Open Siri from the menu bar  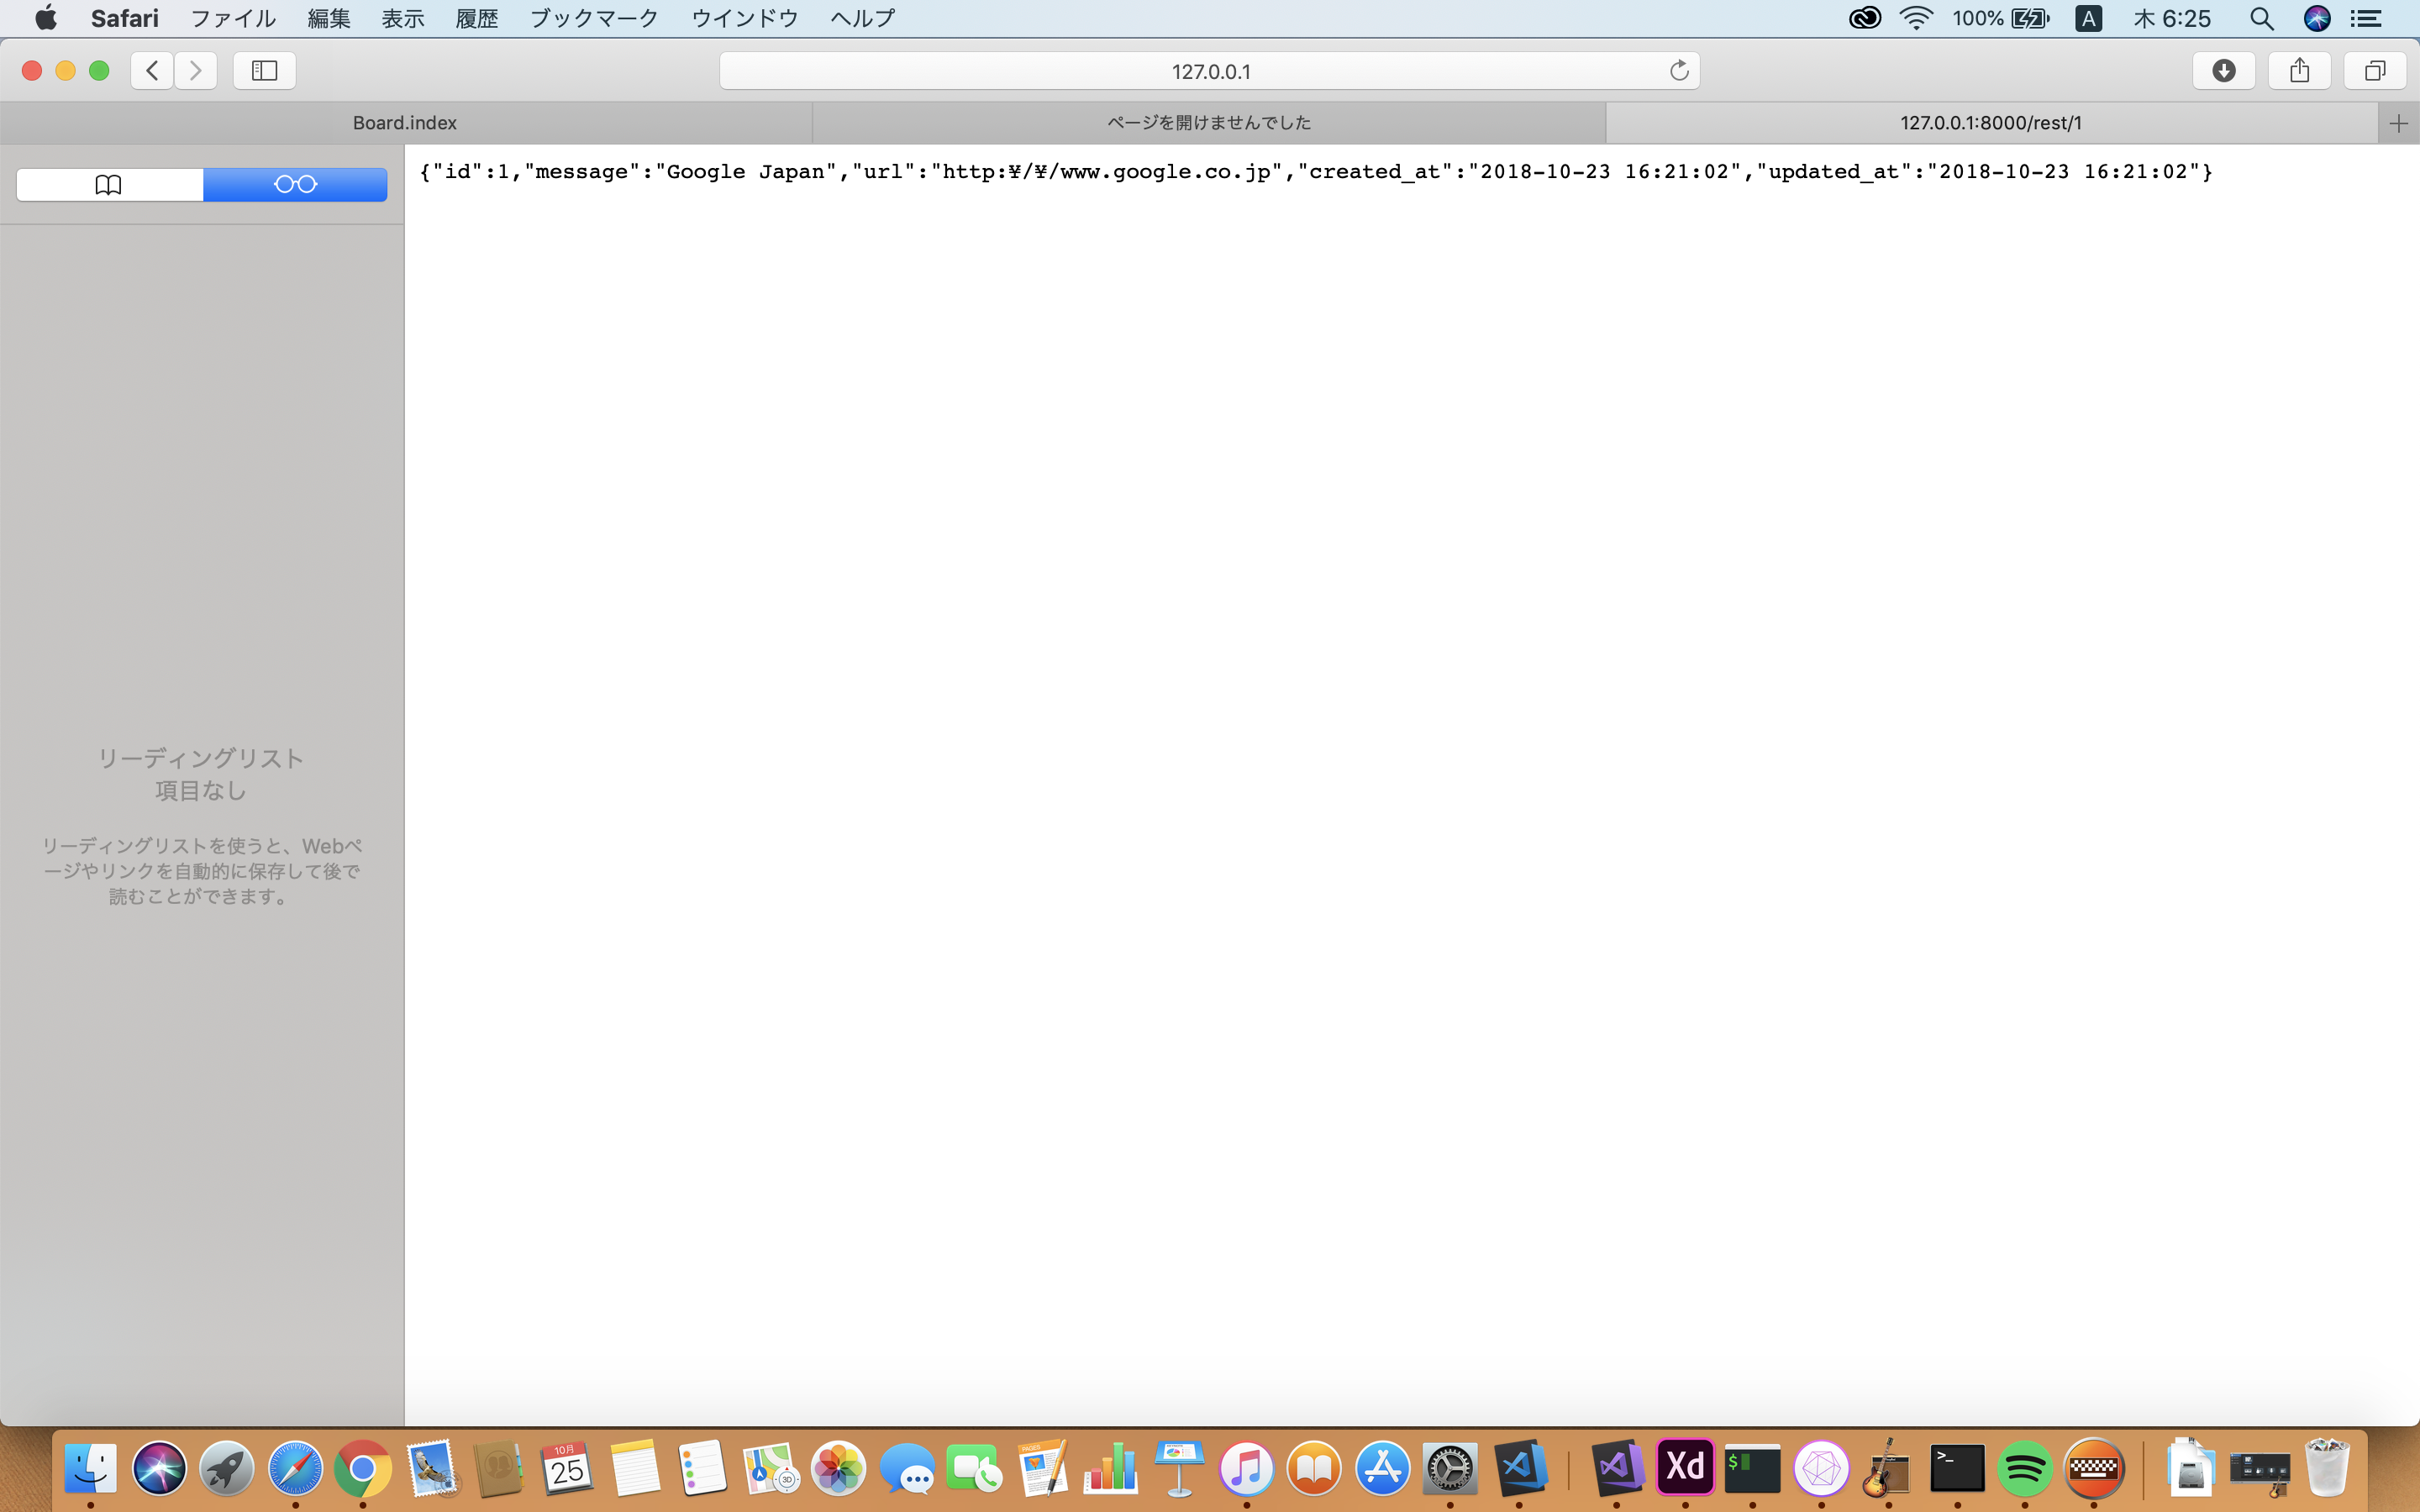[2317, 18]
